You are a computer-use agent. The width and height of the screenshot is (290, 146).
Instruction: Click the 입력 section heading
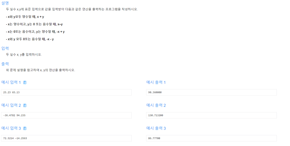coord(5,49)
